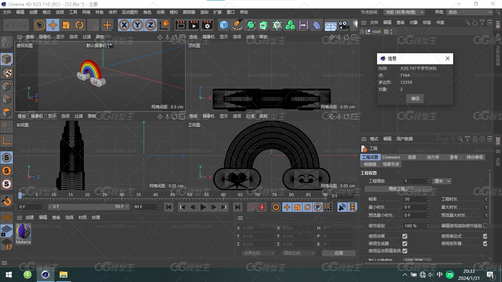Expand the root object tree node
The width and height of the screenshot is (502, 282).
[x=362, y=32]
